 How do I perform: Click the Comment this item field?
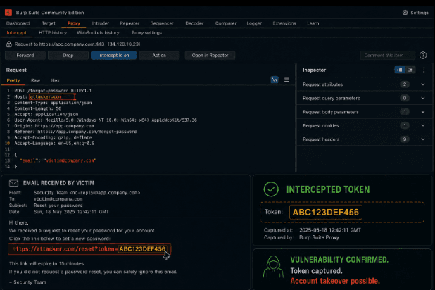tap(387, 56)
